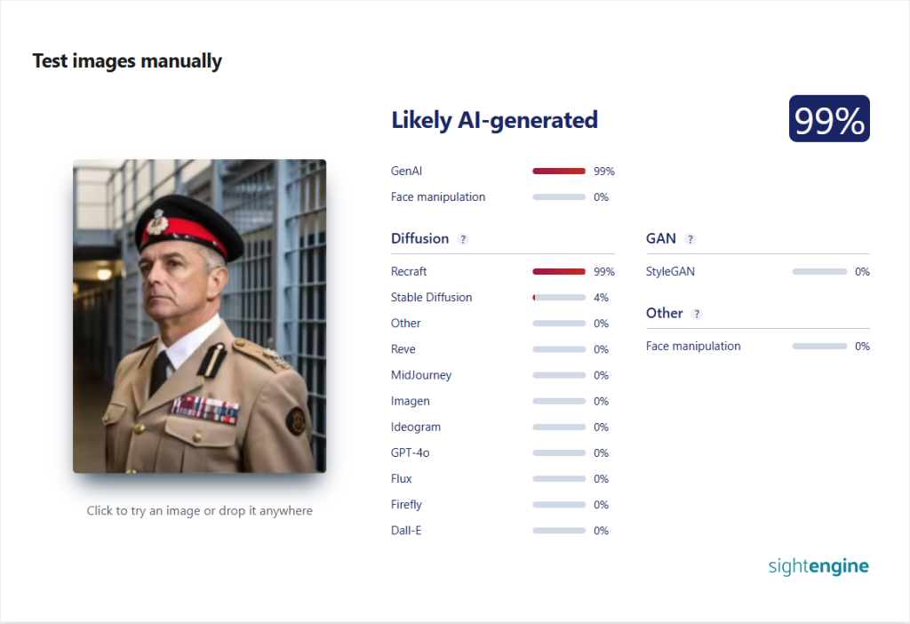Click the question mark beside Other heading
The height and width of the screenshot is (624, 910).
pyautogui.click(x=697, y=314)
